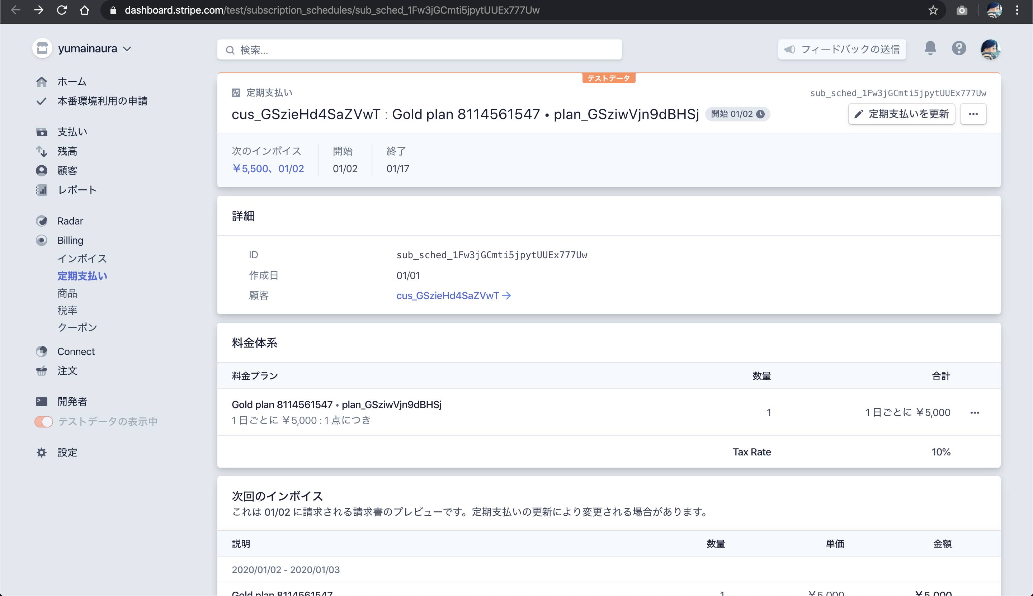Go to クーポン in Billing menu
Viewport: 1033px width, 596px height.
pyautogui.click(x=77, y=327)
